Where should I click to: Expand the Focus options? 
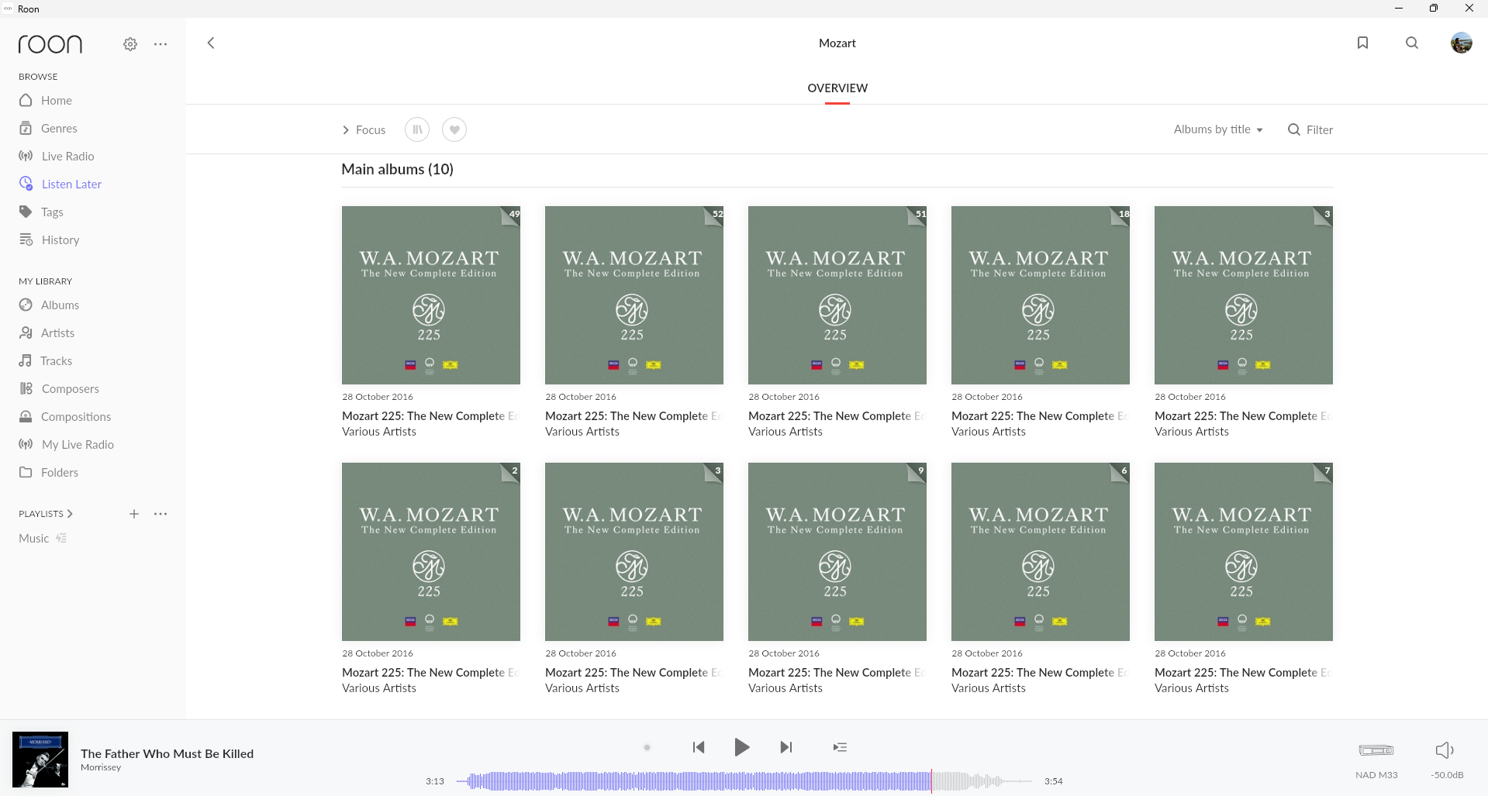click(x=364, y=129)
